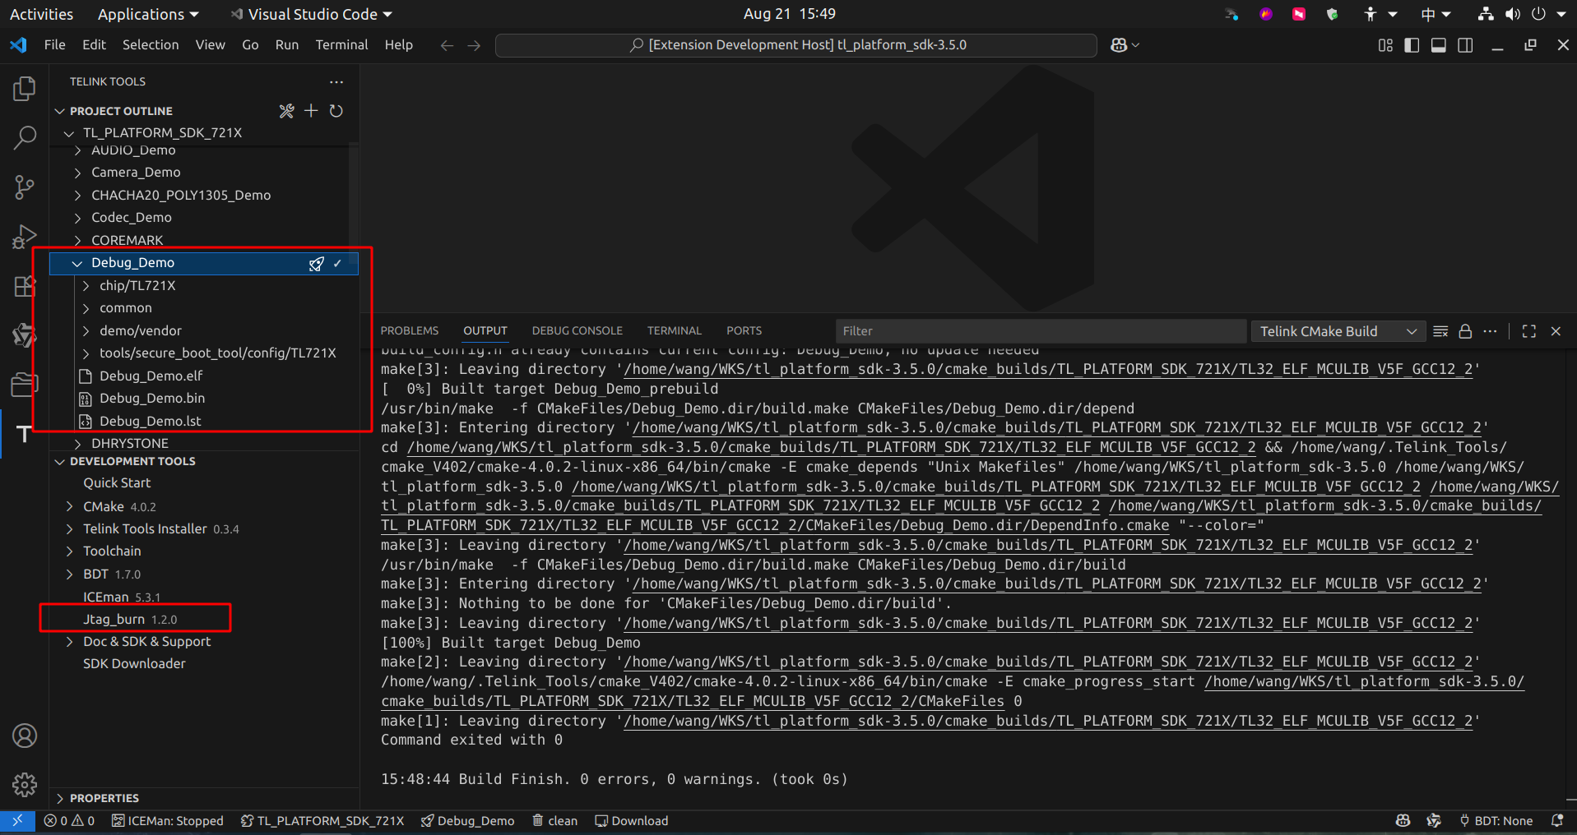
Task: Toggle auto-scroll lock in the Output panel
Action: (x=1465, y=331)
